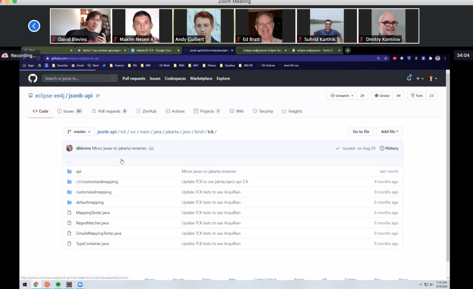This screenshot has width=473, height=289.
Task: Open the Security tab
Action: click(x=263, y=111)
